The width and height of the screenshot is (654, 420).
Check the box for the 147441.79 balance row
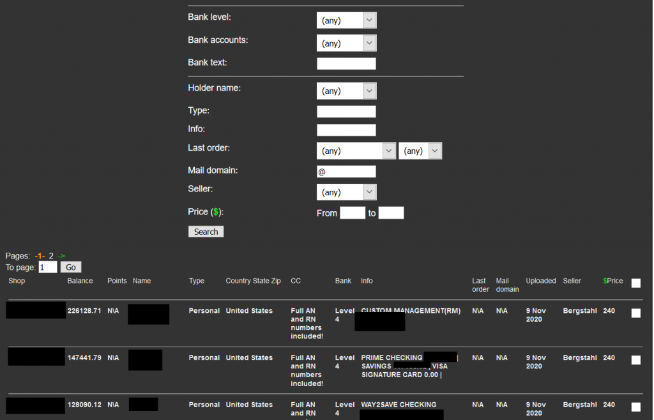[635, 360]
